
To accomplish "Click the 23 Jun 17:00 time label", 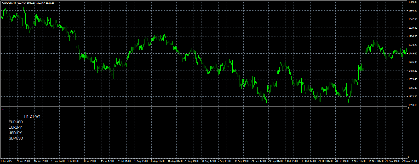I will pyautogui.click(x=58, y=161).
